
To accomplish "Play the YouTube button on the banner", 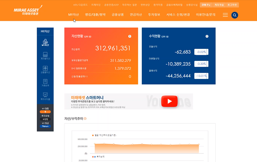I will coord(169,101).
